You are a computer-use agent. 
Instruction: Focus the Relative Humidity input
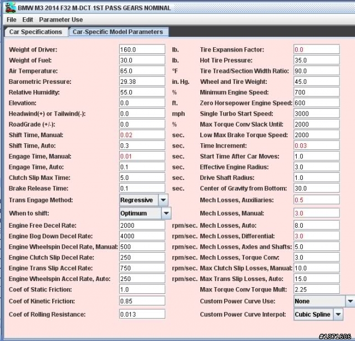[142, 92]
